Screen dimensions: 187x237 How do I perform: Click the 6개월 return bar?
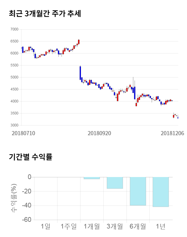point(138,191)
